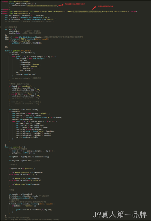Click the blurred securityJsCode string value
This screenshot has width=151, height=221.
pyautogui.click(x=42, y=6)
